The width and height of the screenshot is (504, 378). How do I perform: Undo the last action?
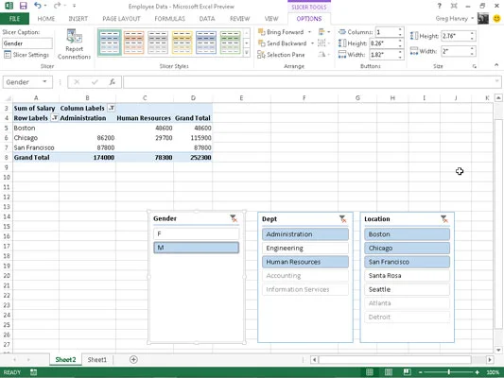(38, 6)
